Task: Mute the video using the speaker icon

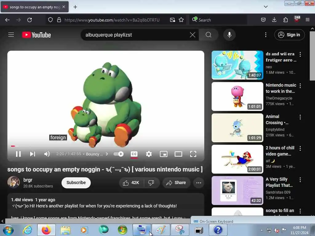Action: click(47, 154)
